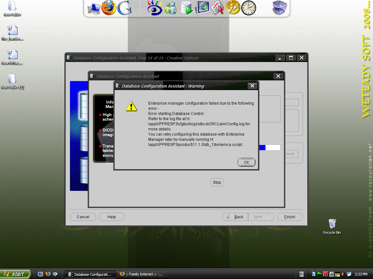Open the dock's recycle bin icon
Image resolution: width=373 pixels, height=279 pixels.
click(279, 8)
